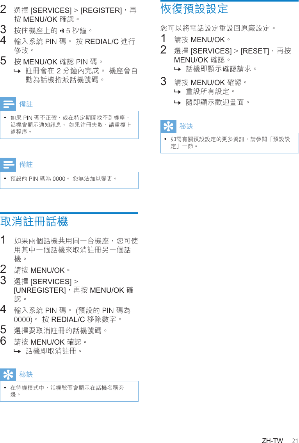Click the arrow before 話機即顯示確認請求

[x=177, y=69]
